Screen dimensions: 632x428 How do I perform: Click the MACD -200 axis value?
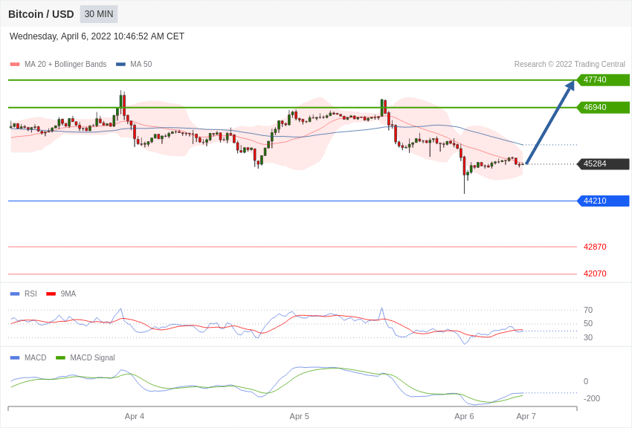click(592, 398)
